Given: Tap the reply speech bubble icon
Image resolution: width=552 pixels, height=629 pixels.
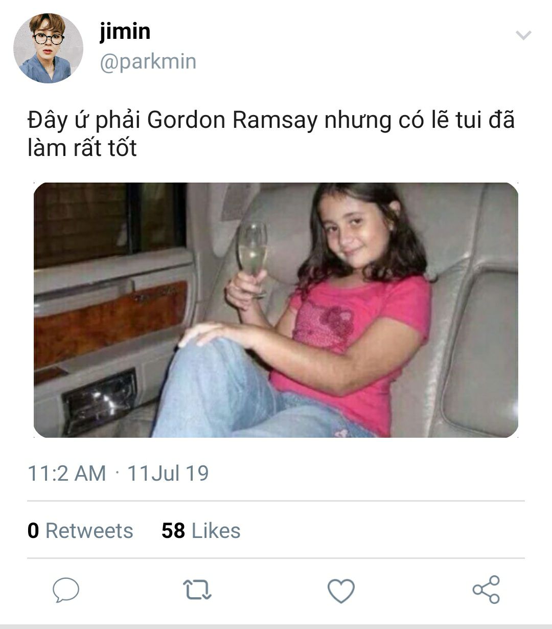Looking at the screenshot, I should point(66,590).
